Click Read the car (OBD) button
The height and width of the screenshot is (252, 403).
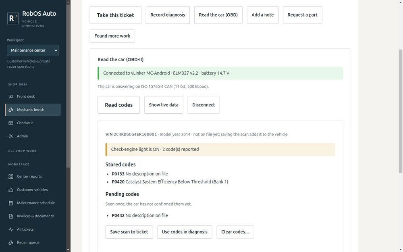point(218,15)
